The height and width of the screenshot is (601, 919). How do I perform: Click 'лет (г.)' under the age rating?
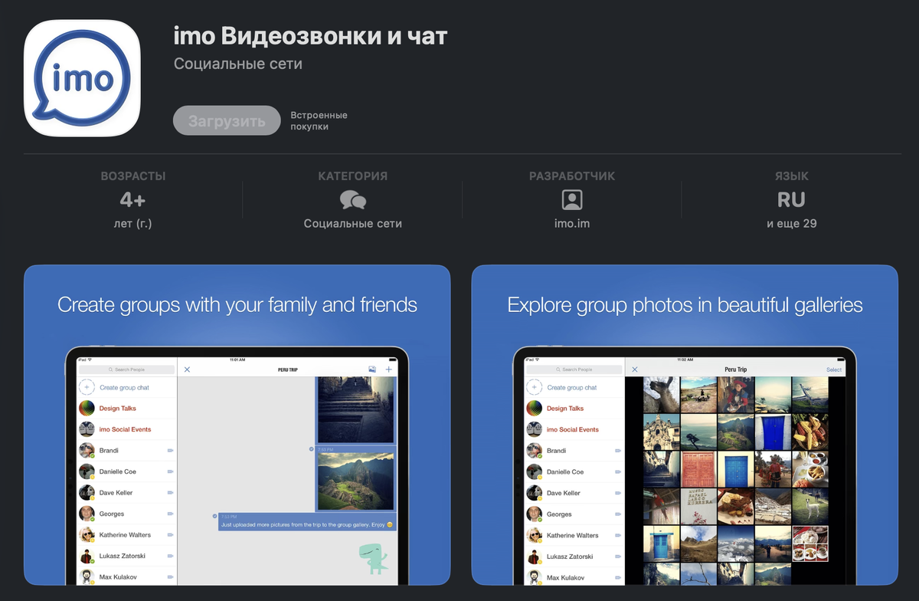pos(132,224)
